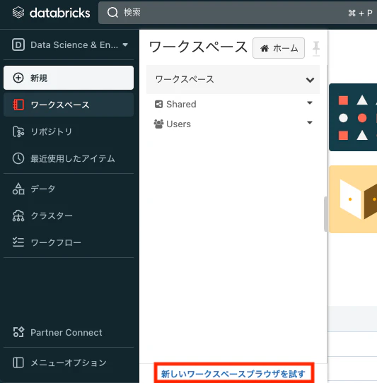The image size is (377, 383).
Task: Click the Users group icon
Action: click(158, 124)
